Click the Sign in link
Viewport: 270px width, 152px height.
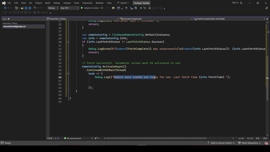click(235, 3)
